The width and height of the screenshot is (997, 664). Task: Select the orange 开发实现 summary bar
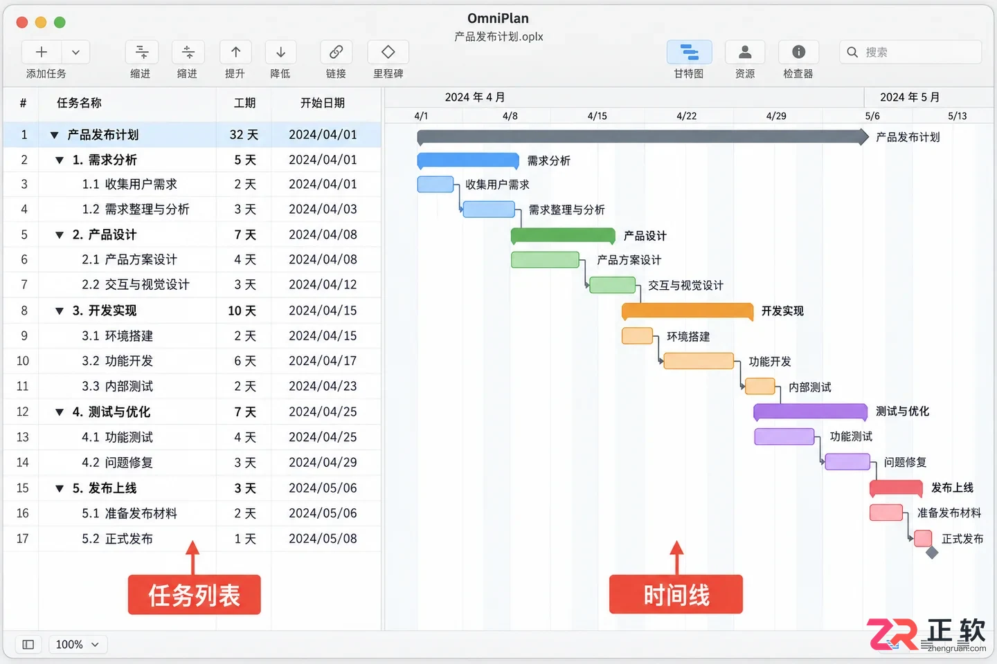pyautogui.click(x=688, y=311)
